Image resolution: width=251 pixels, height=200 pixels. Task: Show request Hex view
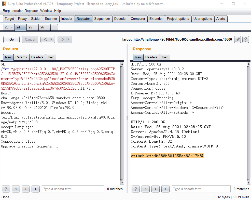[x=51, y=57]
